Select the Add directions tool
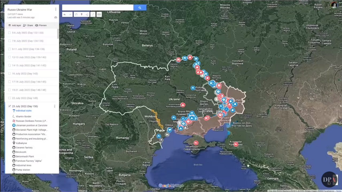 point(93,14)
